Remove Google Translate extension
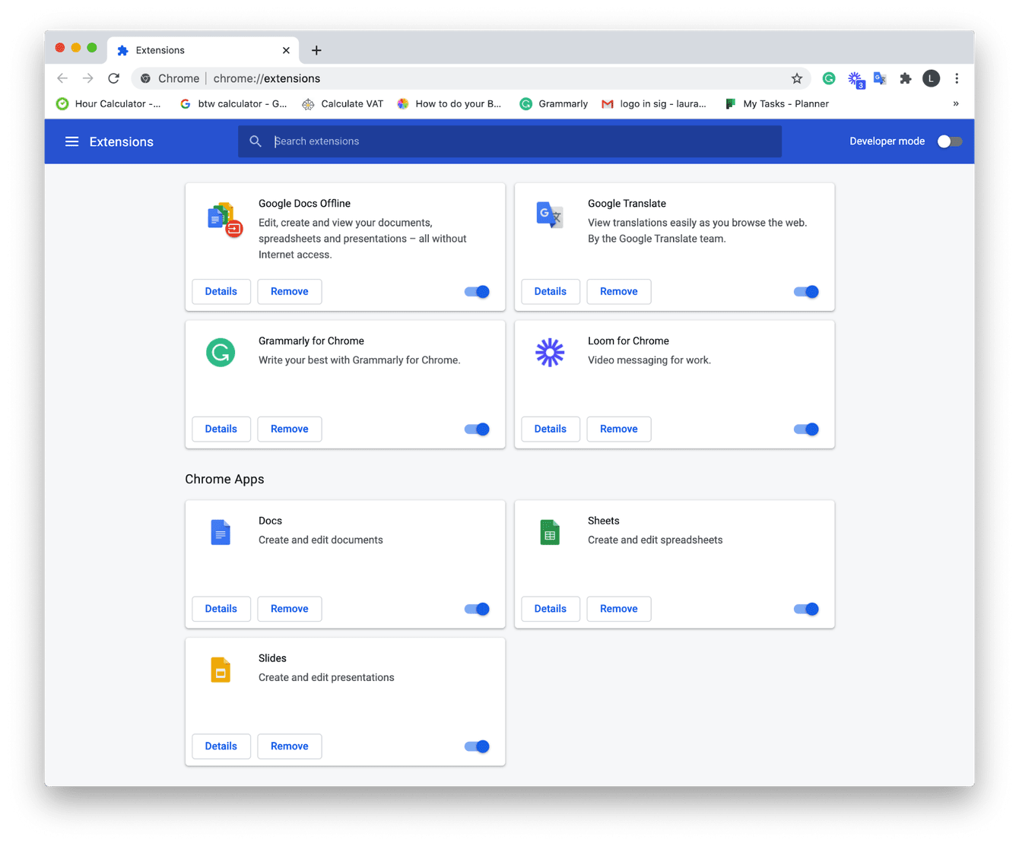Screen dimensions: 1019x846 pyautogui.click(x=619, y=292)
